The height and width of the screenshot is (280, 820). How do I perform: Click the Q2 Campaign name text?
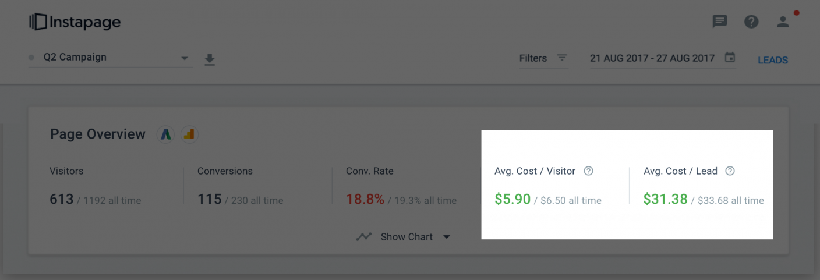[75, 57]
